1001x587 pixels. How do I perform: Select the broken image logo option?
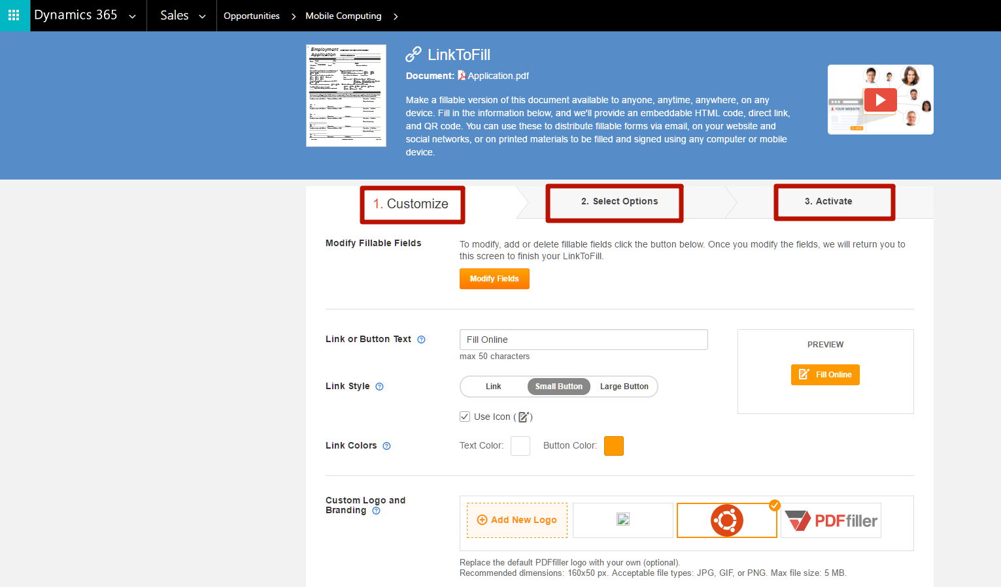coord(623,520)
